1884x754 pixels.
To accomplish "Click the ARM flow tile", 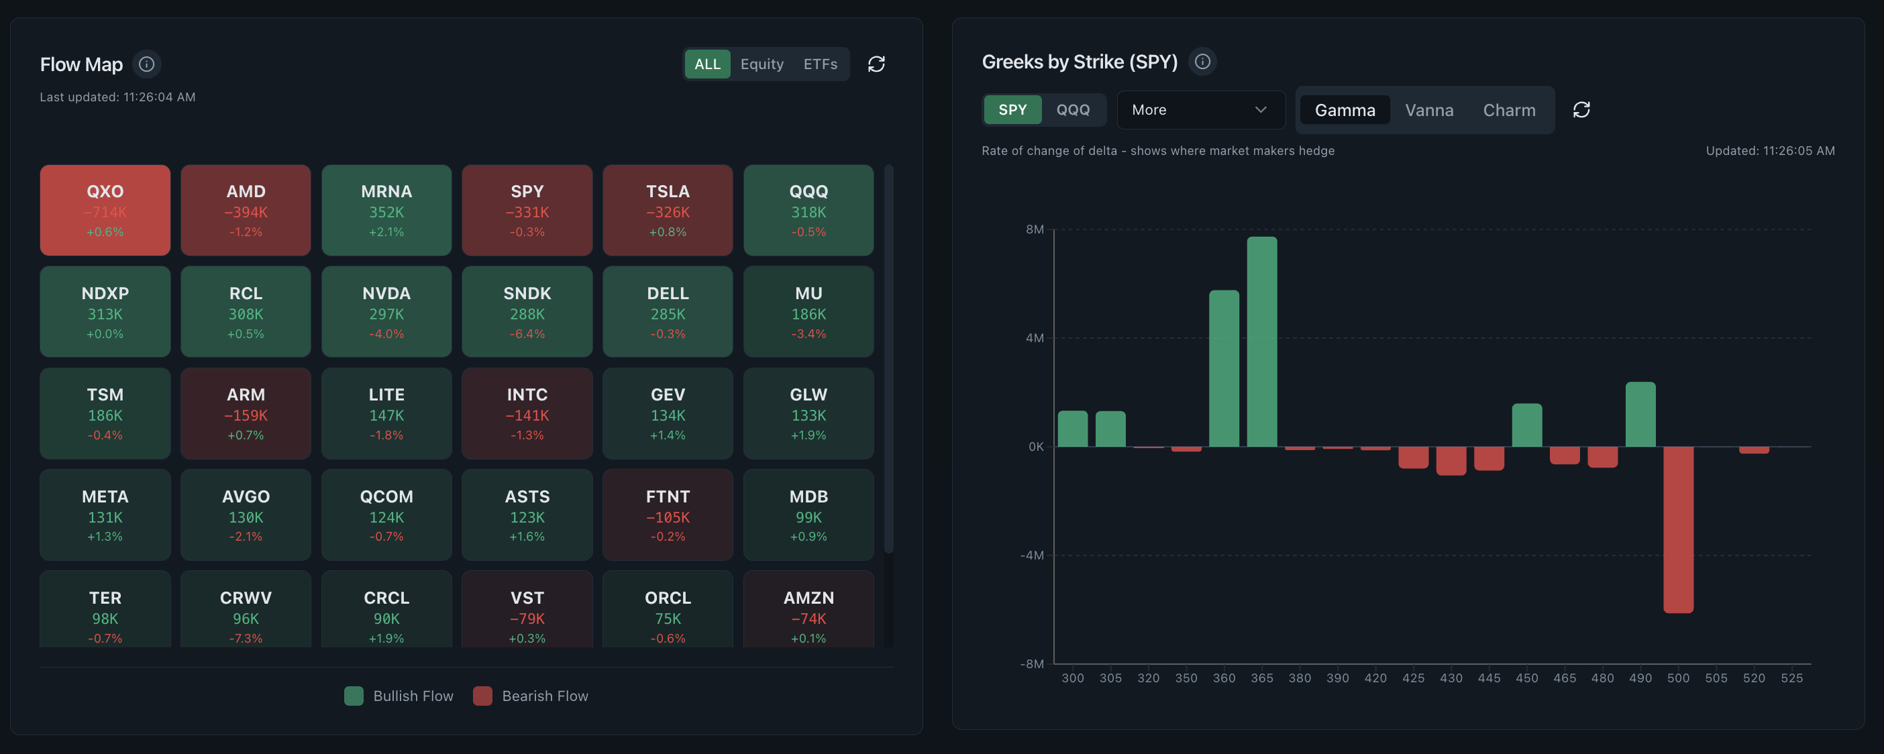I will click(x=246, y=413).
